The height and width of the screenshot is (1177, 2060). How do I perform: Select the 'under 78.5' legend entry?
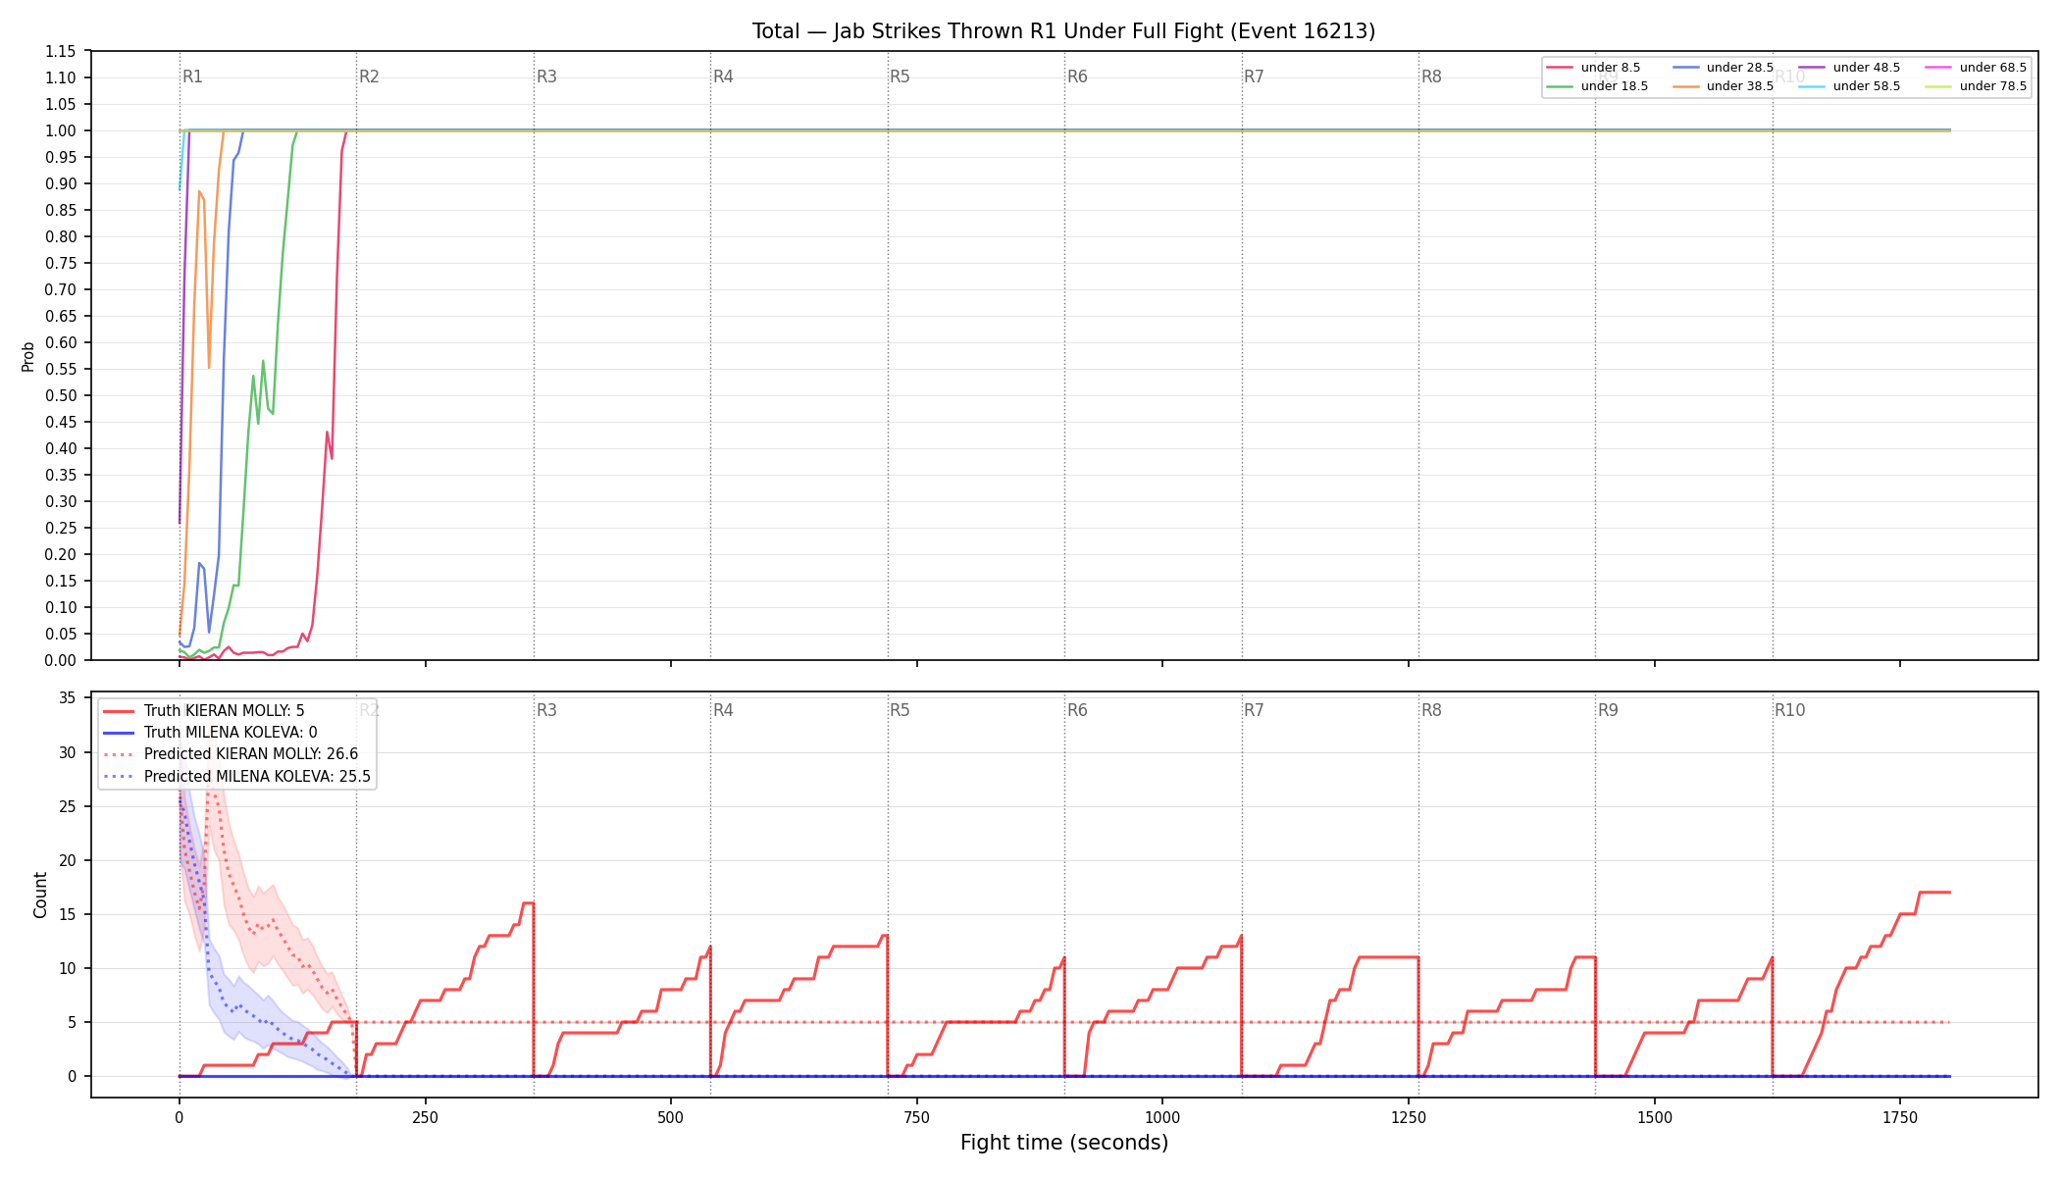[x=1976, y=86]
